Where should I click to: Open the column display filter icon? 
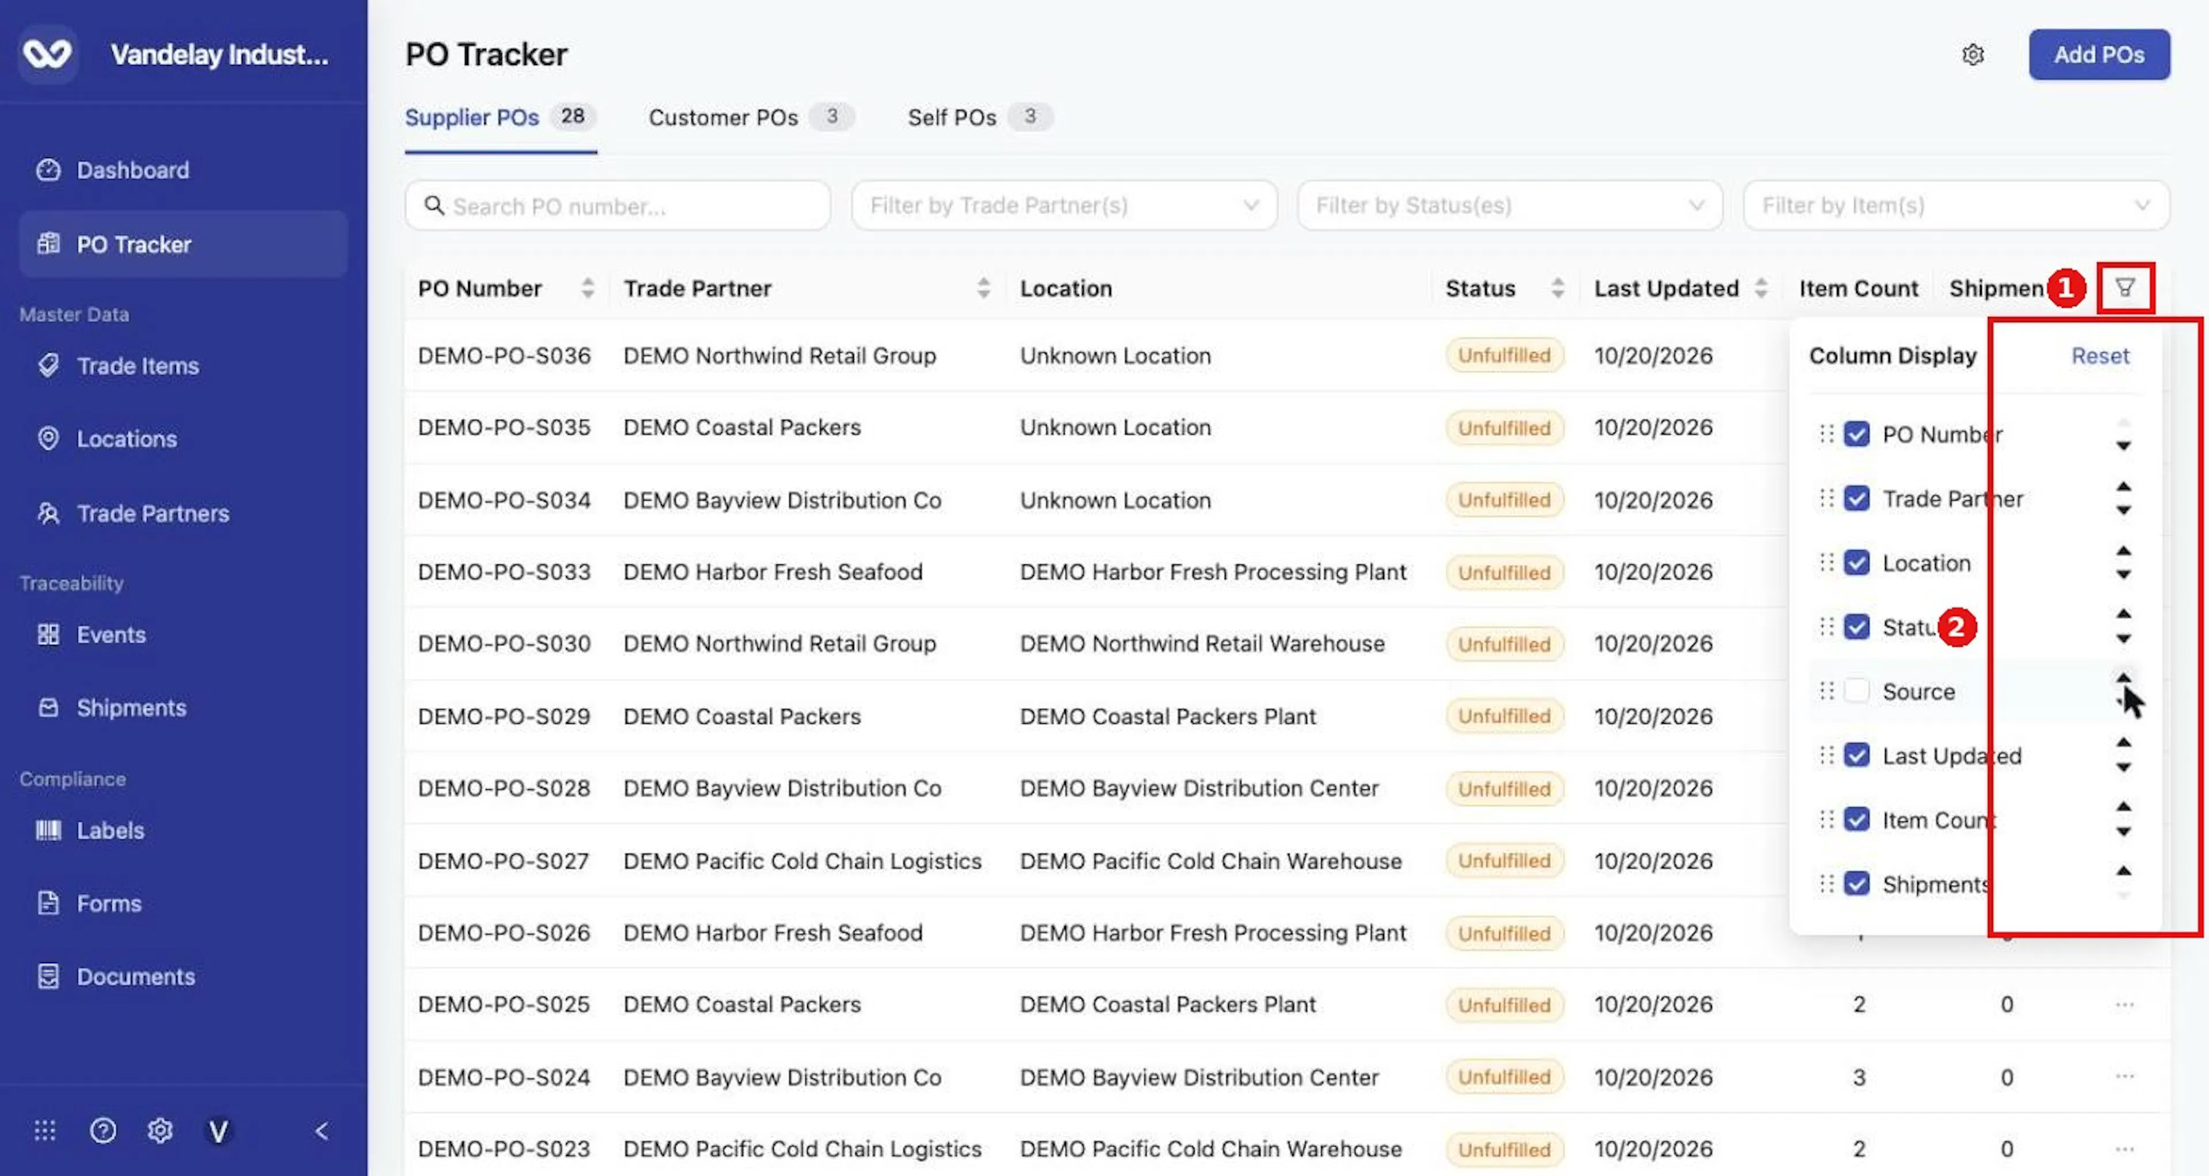pos(2124,287)
